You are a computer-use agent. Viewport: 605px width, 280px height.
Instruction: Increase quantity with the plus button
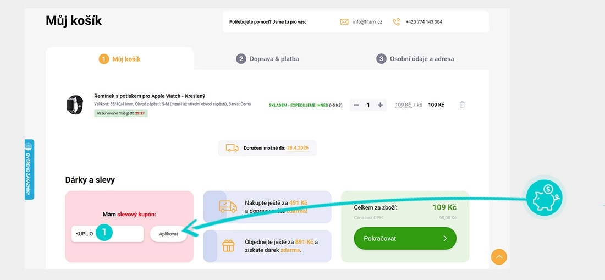tap(380, 105)
